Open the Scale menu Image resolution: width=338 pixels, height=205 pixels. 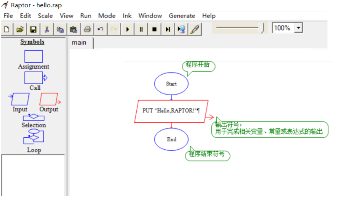point(45,16)
